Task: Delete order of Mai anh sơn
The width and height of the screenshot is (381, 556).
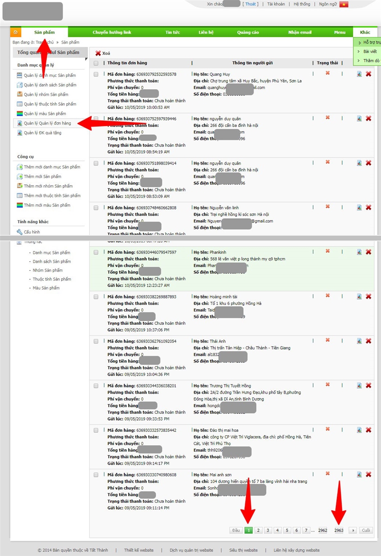Action: pyautogui.click(x=368, y=474)
